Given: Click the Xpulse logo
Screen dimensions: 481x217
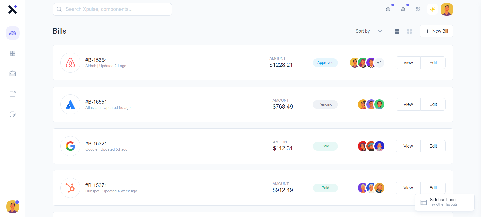Looking at the screenshot, I should 12,9.
